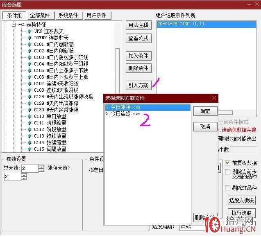Click the icon next to C101 N日内创新高

[x=30, y=44]
